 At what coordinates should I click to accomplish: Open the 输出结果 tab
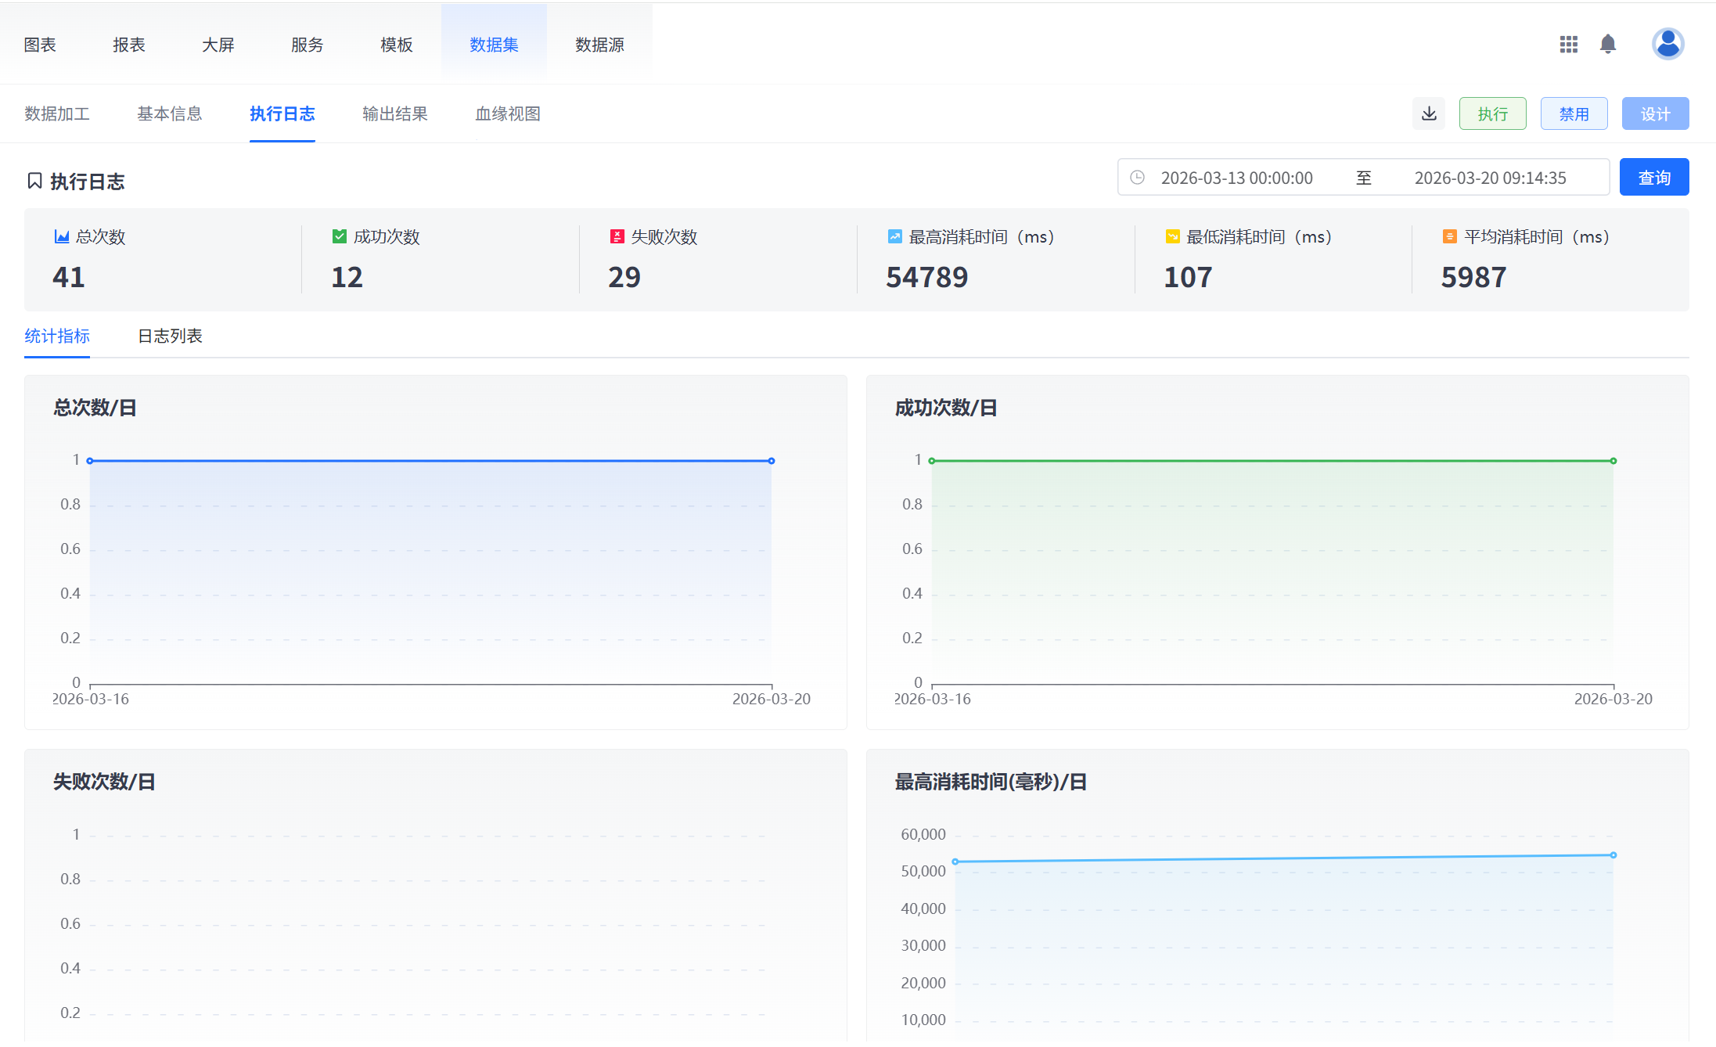[394, 113]
